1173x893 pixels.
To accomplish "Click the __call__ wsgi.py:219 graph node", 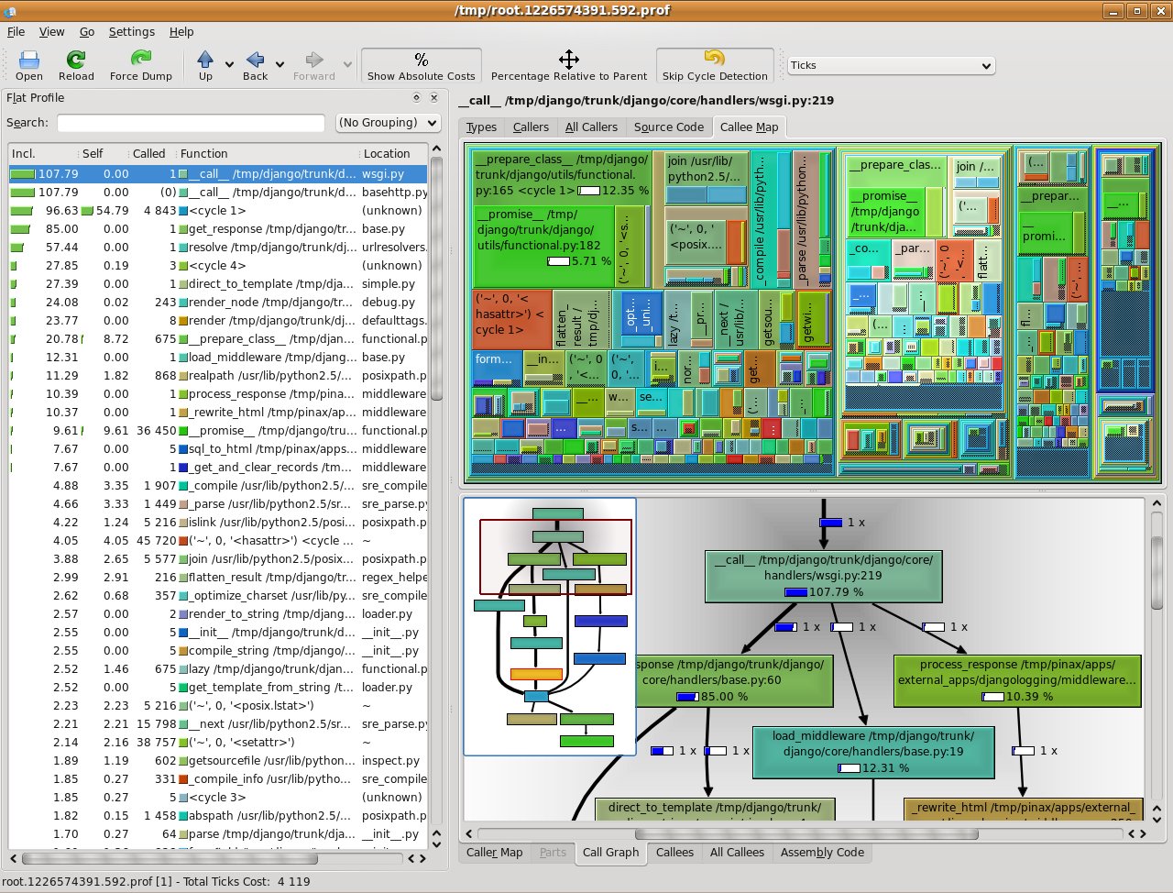I will pos(824,576).
